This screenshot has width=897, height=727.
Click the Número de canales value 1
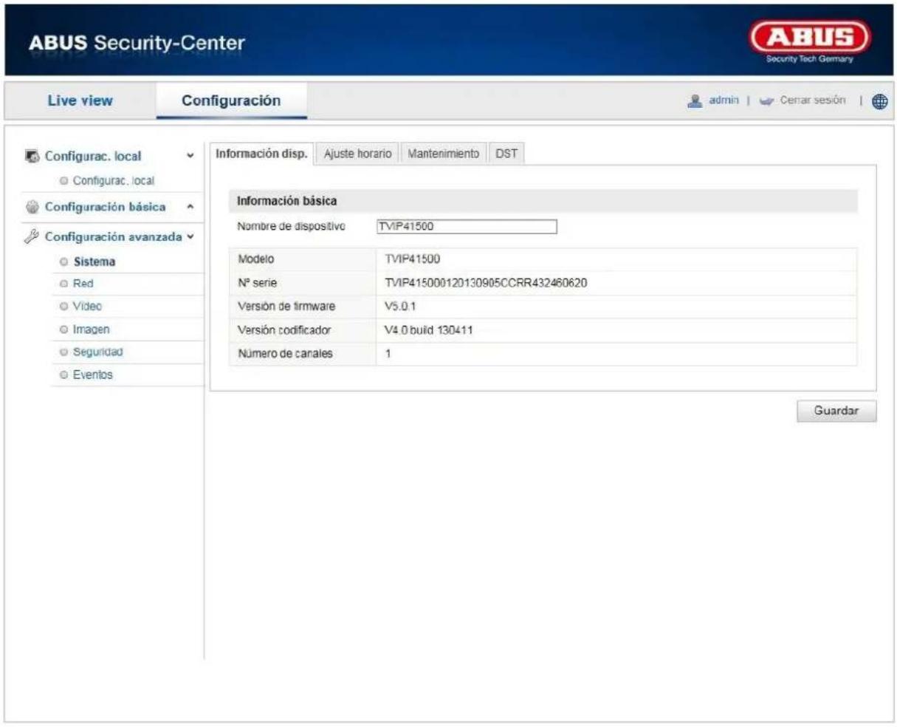(388, 354)
